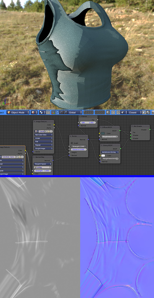Click the Bump Height input socket
This screenshot has height=298, width=154.
click(69, 152)
